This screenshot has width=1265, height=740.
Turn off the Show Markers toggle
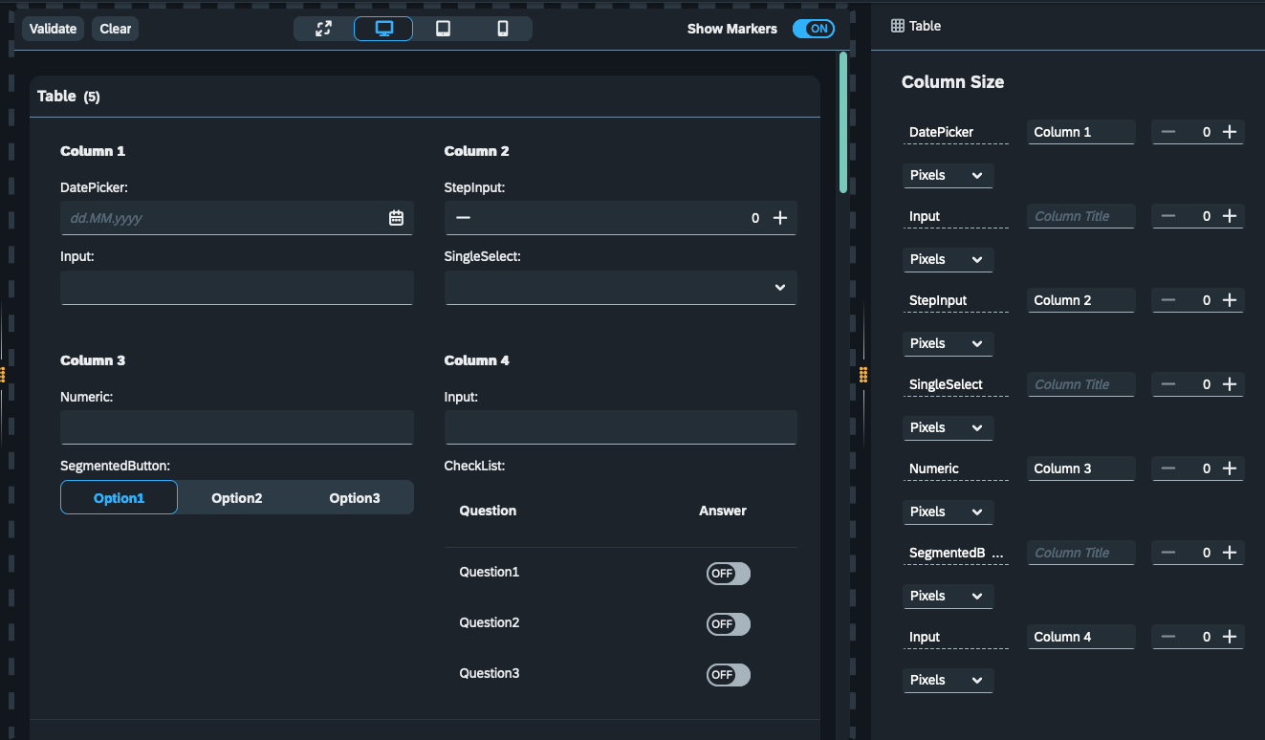coord(814,29)
